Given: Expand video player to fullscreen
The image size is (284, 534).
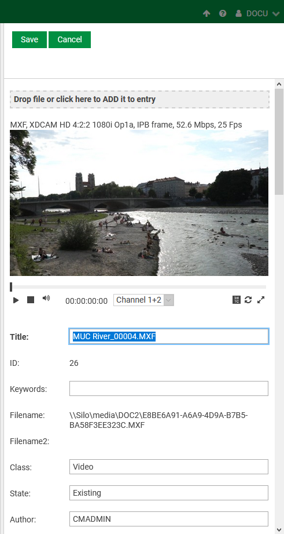Looking at the screenshot, I should click(261, 300).
